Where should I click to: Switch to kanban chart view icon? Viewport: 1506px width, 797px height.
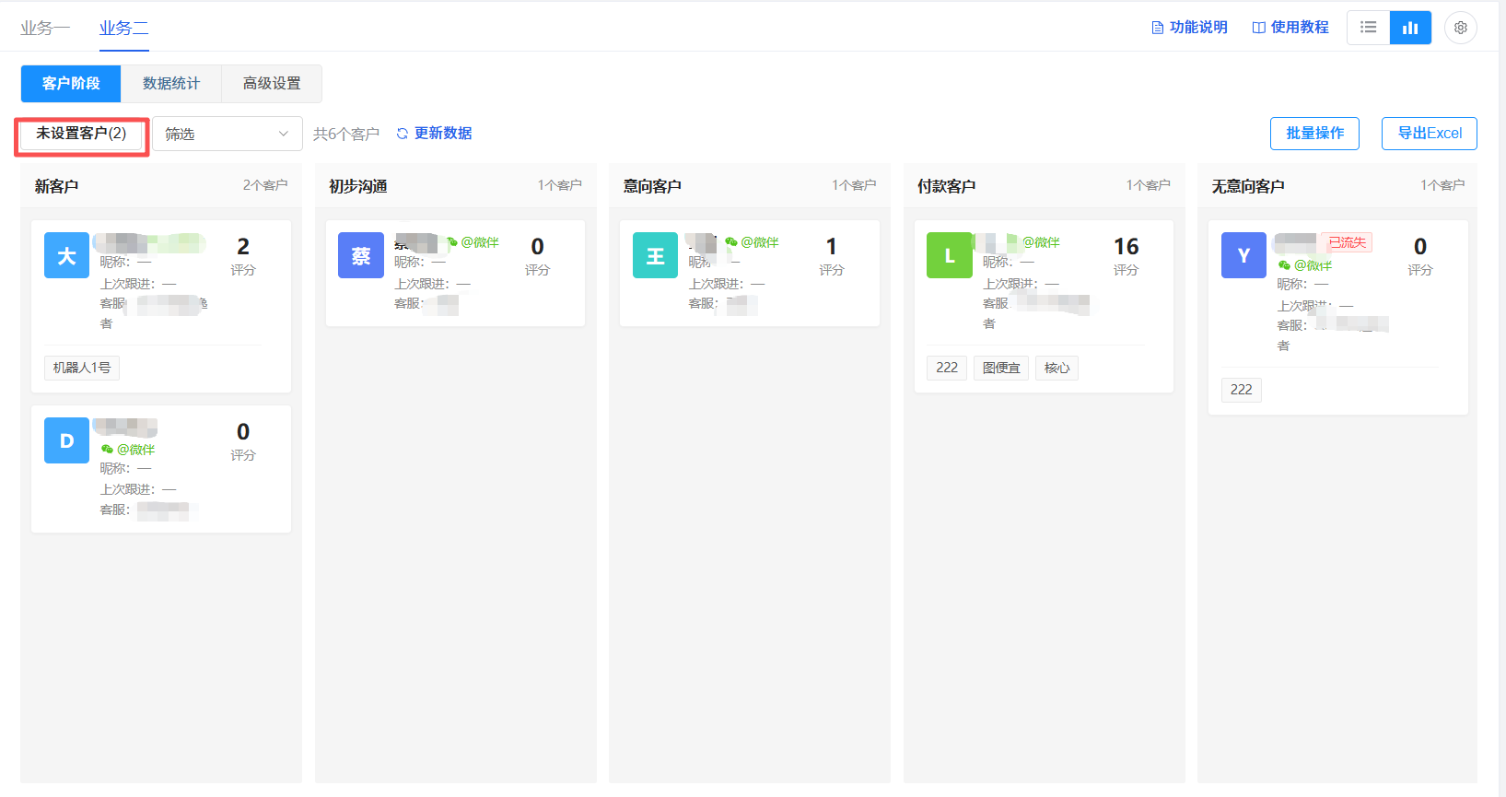[x=1410, y=28]
